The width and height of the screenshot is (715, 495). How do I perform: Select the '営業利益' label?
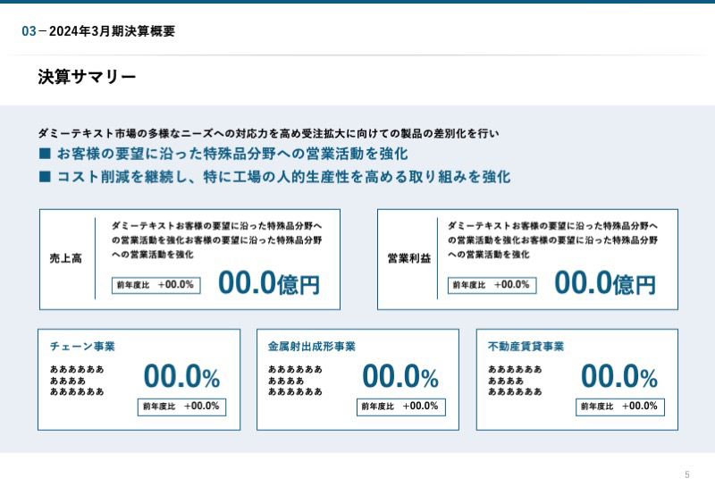(x=409, y=258)
